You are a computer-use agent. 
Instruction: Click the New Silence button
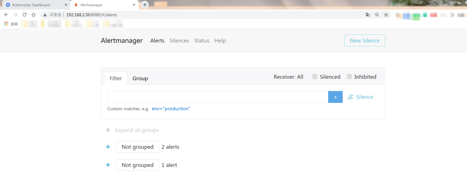pyautogui.click(x=365, y=40)
